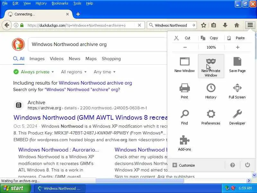Open the History menu in menu bar
The width and height of the screenshot is (257, 193).
[41, 3]
